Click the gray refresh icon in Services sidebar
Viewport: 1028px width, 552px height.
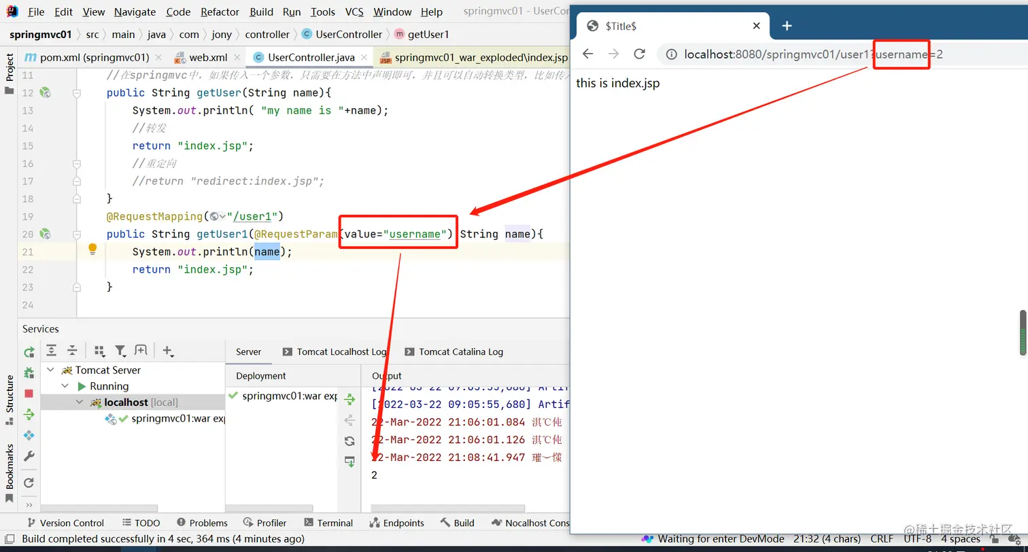[x=29, y=483]
